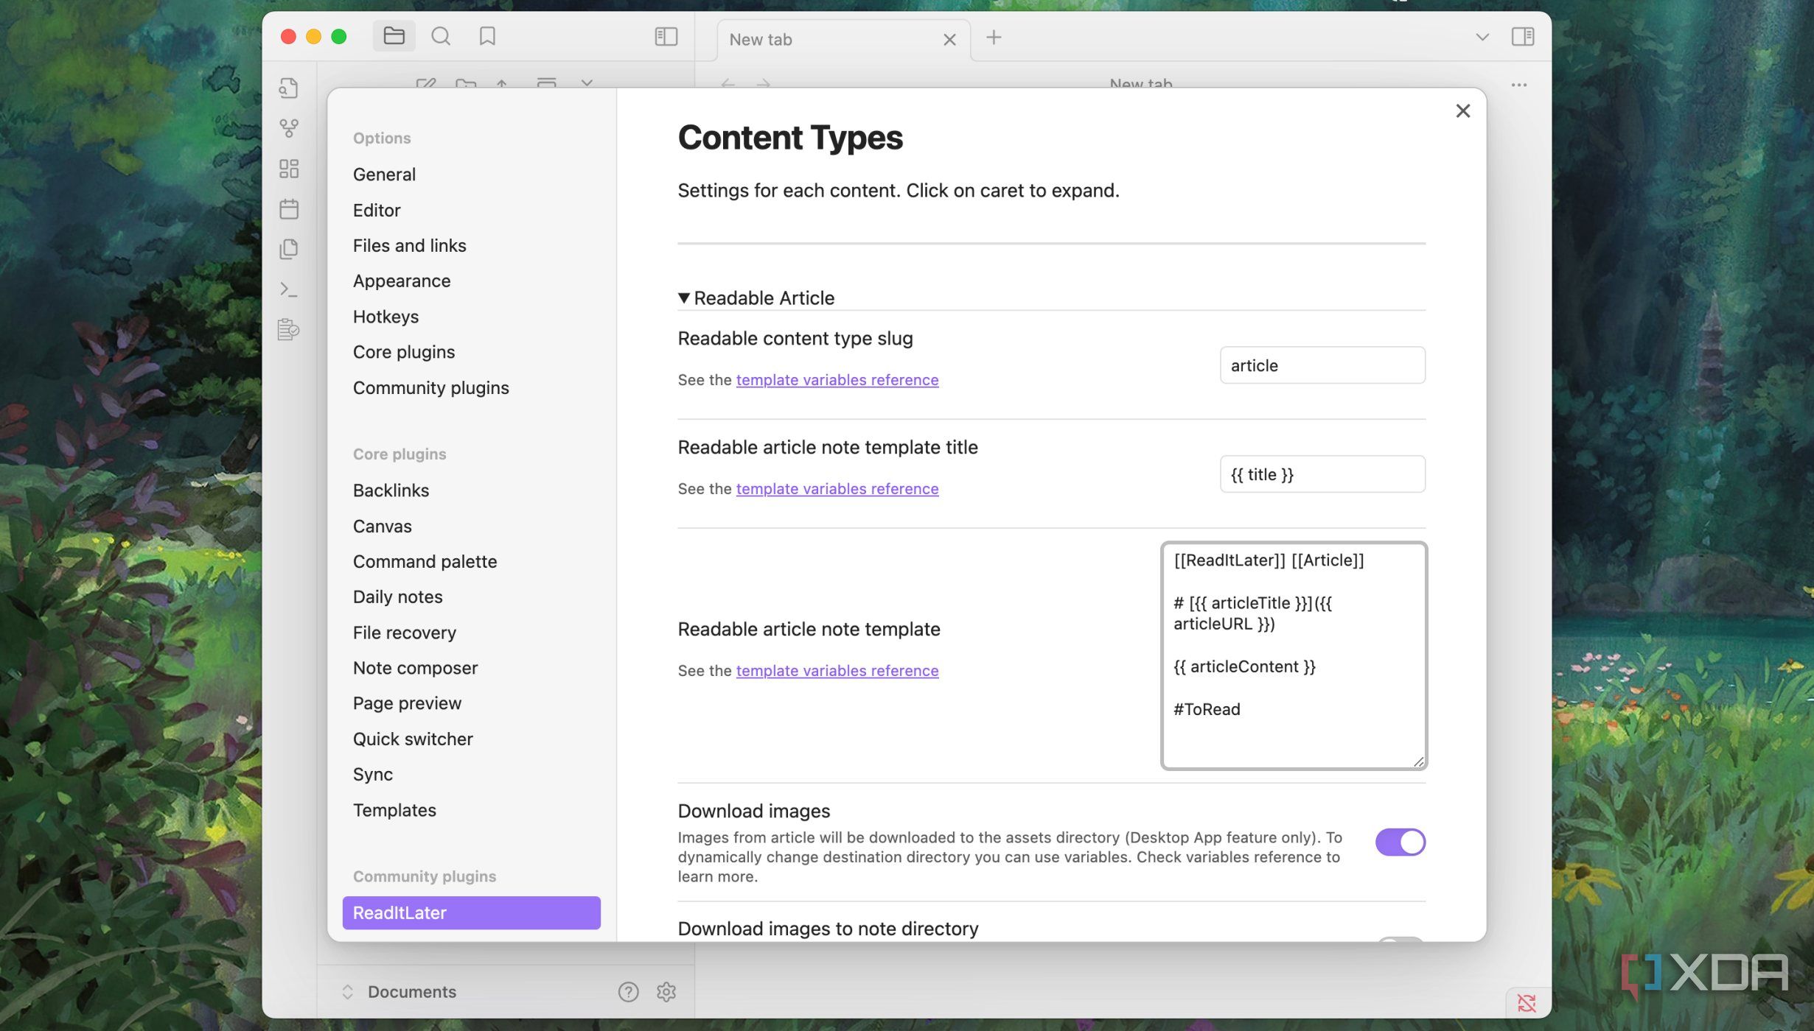This screenshot has height=1031, width=1814.
Task: Close the New tab tab
Action: coord(949,40)
